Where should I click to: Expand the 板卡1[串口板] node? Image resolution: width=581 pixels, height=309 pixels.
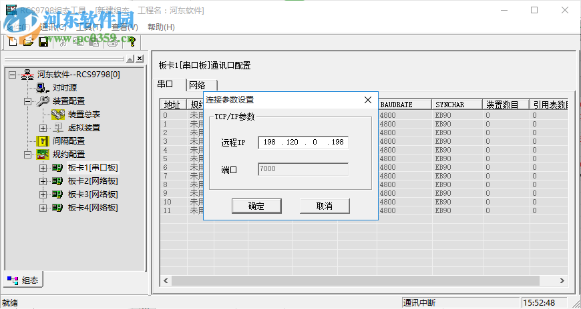pyautogui.click(x=43, y=168)
